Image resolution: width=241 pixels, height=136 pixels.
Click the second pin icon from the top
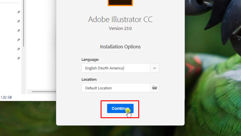click(18, 21)
